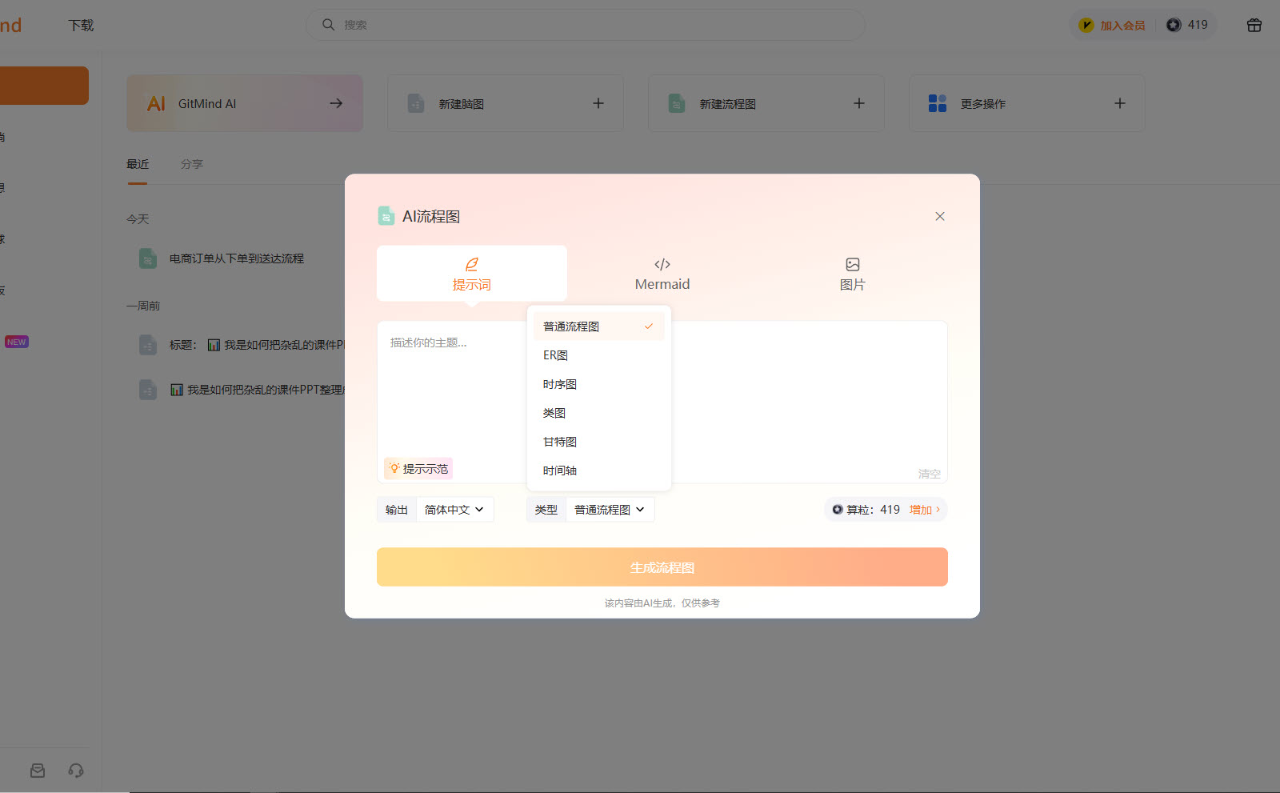Switch to the 分享 tab
This screenshot has height=793, width=1280.
pyautogui.click(x=192, y=164)
